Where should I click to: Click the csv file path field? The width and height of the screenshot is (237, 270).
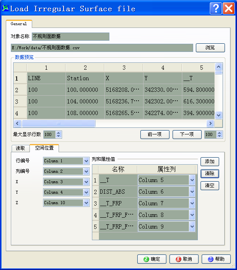(x=102, y=48)
